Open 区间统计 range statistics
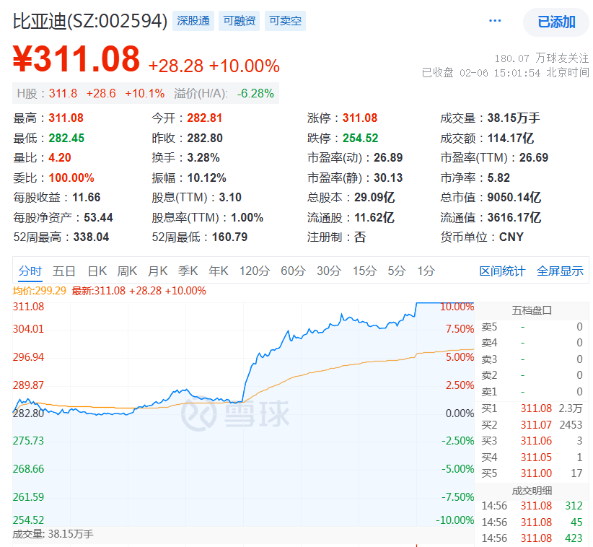 (502, 271)
